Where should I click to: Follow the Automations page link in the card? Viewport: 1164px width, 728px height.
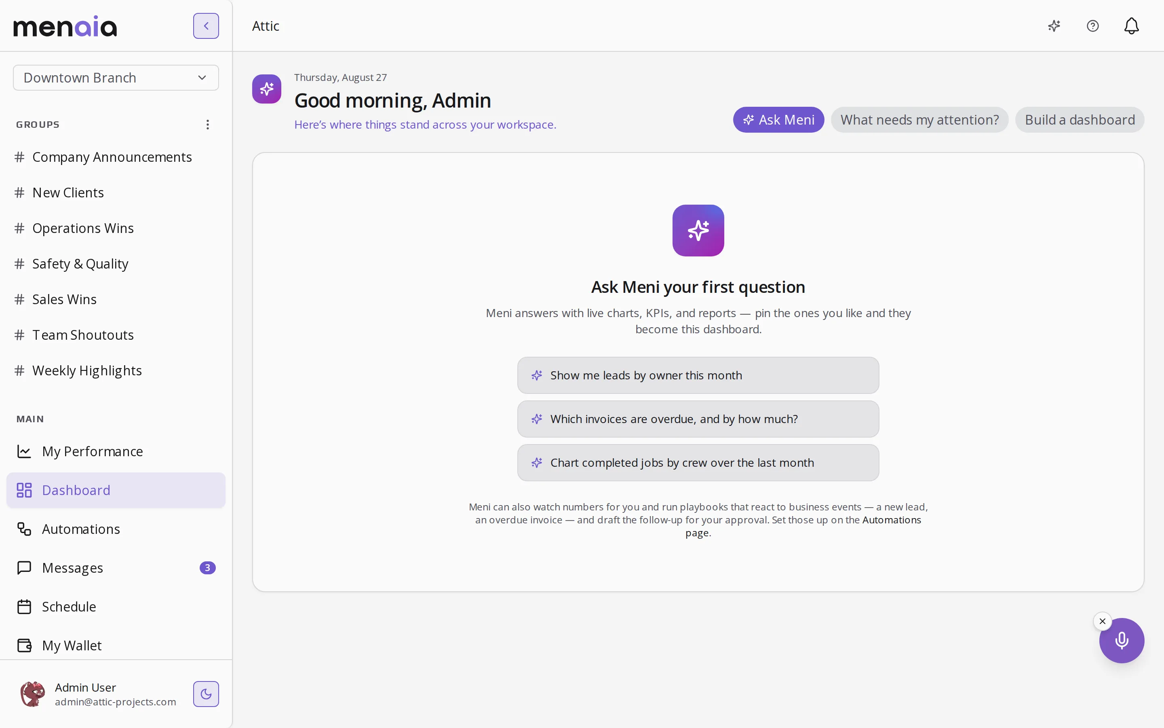click(891, 520)
